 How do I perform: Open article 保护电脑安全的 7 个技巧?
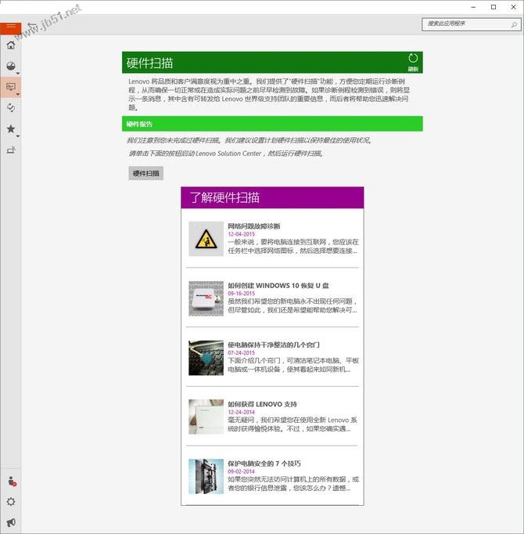click(264, 464)
